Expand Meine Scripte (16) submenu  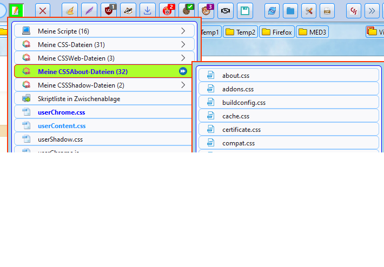(104, 31)
